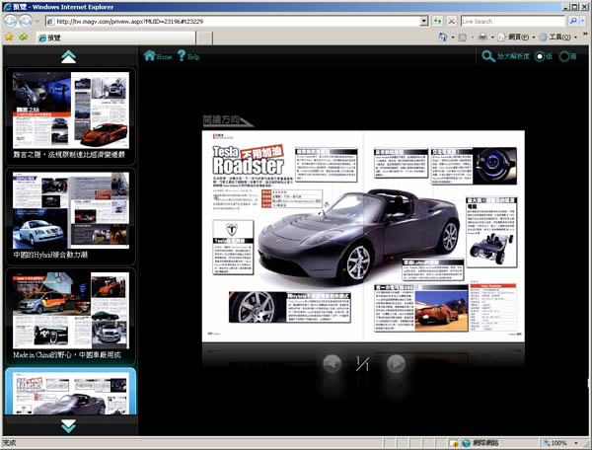
Task: Open the recent pages dropdown beside Forward
Action: [37, 21]
